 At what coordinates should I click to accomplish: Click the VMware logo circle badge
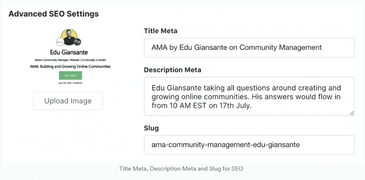pos(60,41)
